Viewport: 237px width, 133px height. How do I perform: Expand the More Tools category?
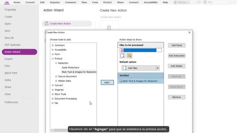(x=53, y=94)
